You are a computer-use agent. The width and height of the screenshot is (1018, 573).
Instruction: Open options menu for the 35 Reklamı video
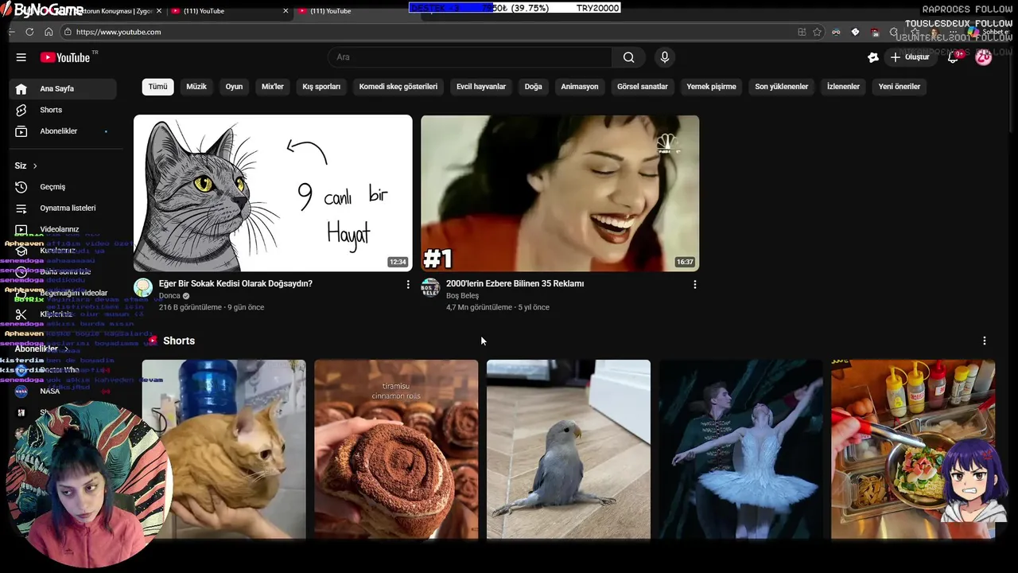coord(695,284)
